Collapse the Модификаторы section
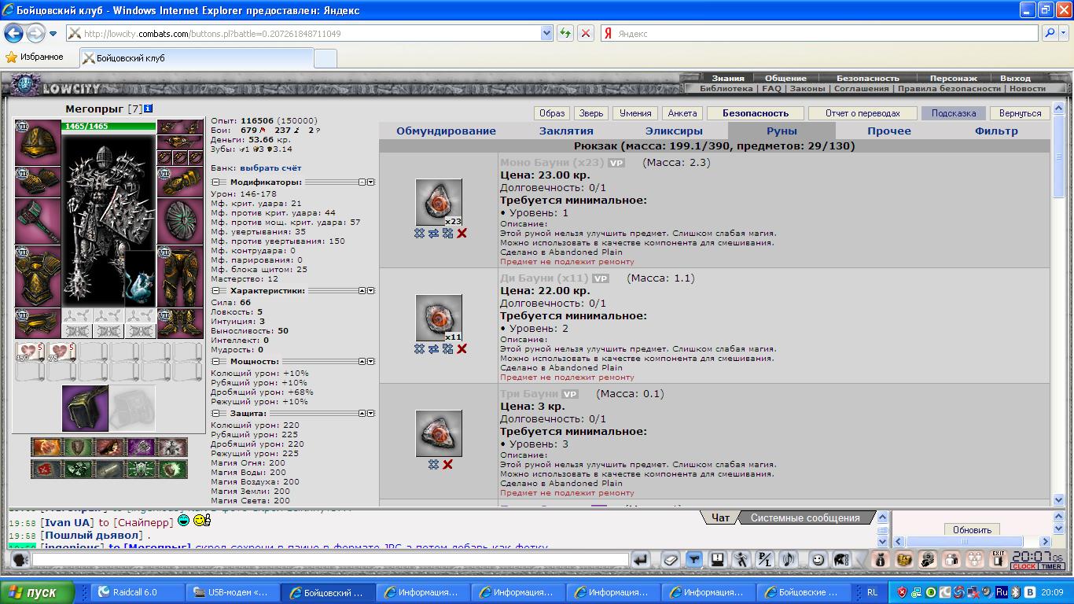Image resolution: width=1074 pixels, height=604 pixels. pyautogui.click(x=215, y=182)
